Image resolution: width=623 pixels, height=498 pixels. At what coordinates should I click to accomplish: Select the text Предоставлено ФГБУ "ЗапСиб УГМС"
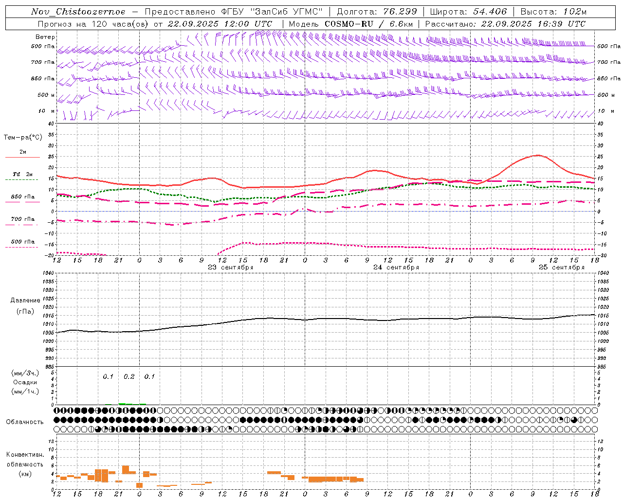coord(234,12)
